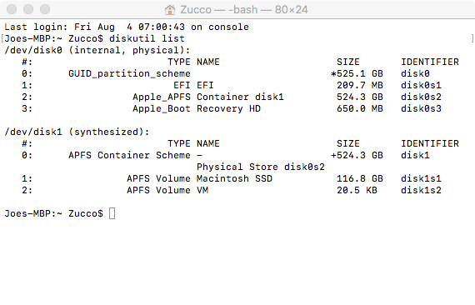Click the Macintosh SSD volume name
Image resolution: width=475 pixels, height=305 pixels.
pos(234,178)
